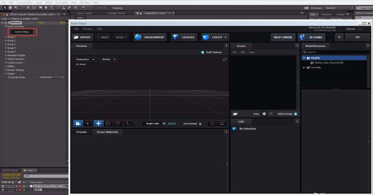The image size is (373, 195).
Task: Open the Full Render mode dropdown
Action: (51, 77)
